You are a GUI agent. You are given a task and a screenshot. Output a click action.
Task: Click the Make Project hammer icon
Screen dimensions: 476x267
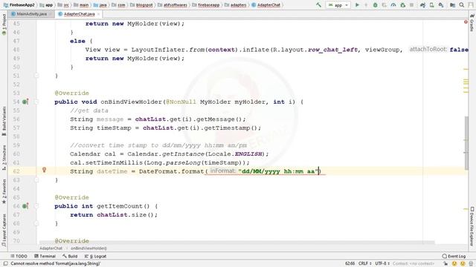pos(318,5)
